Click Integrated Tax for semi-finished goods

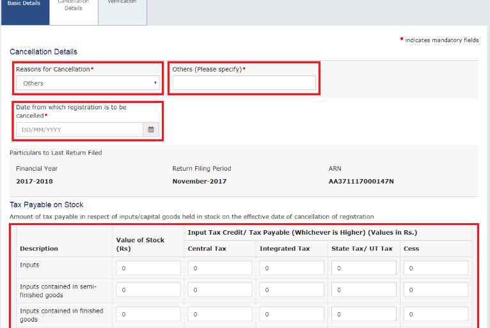(x=291, y=290)
